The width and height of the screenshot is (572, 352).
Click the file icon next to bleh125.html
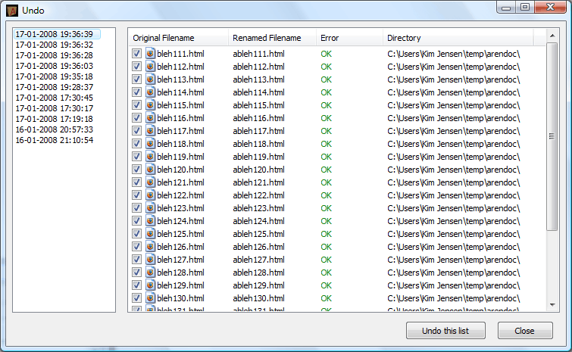[150, 234]
